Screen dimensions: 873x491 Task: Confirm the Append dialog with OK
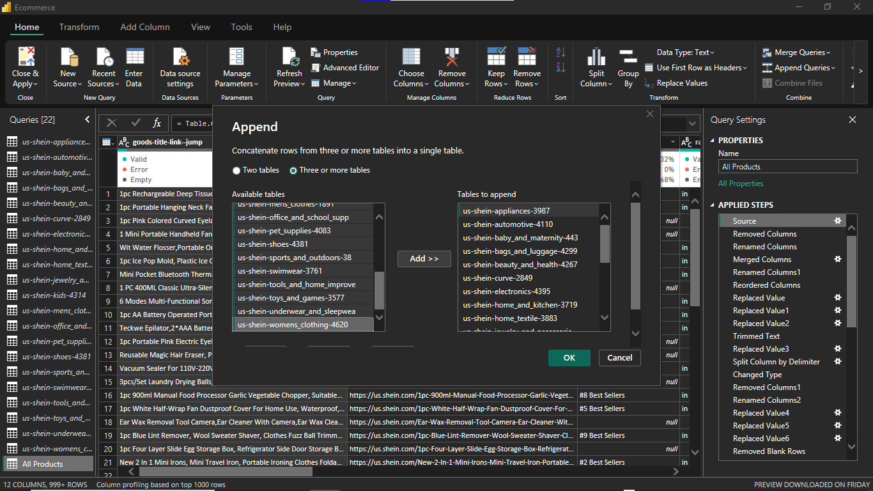(569, 358)
